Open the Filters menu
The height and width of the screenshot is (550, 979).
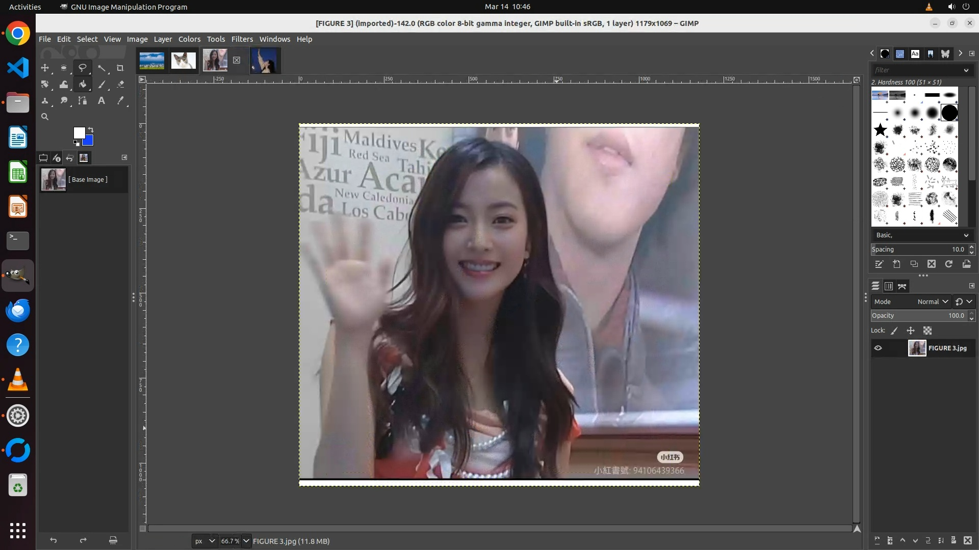tap(242, 39)
